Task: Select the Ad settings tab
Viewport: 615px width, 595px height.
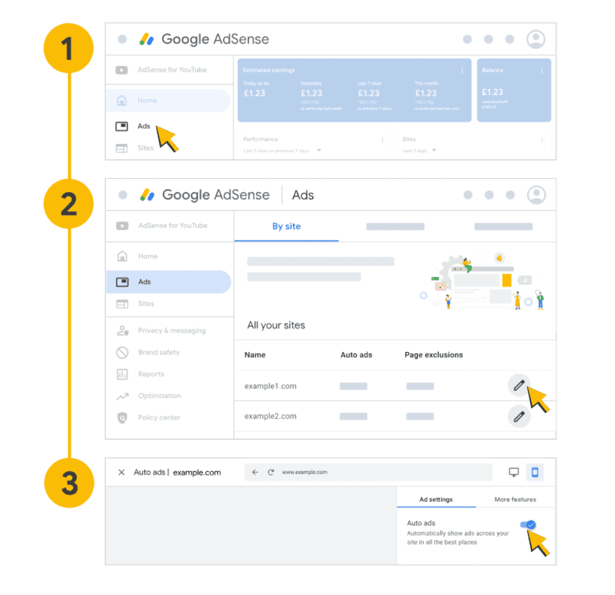Action: click(x=436, y=499)
